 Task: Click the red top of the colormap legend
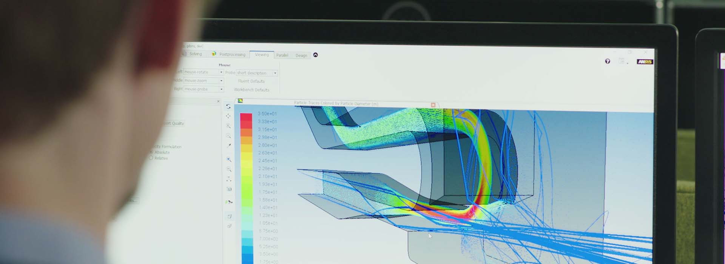(246, 117)
